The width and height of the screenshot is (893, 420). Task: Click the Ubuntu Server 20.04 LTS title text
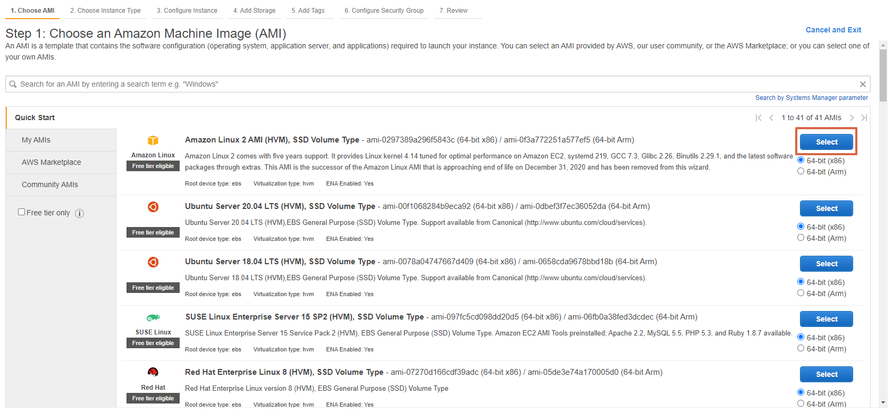point(280,206)
